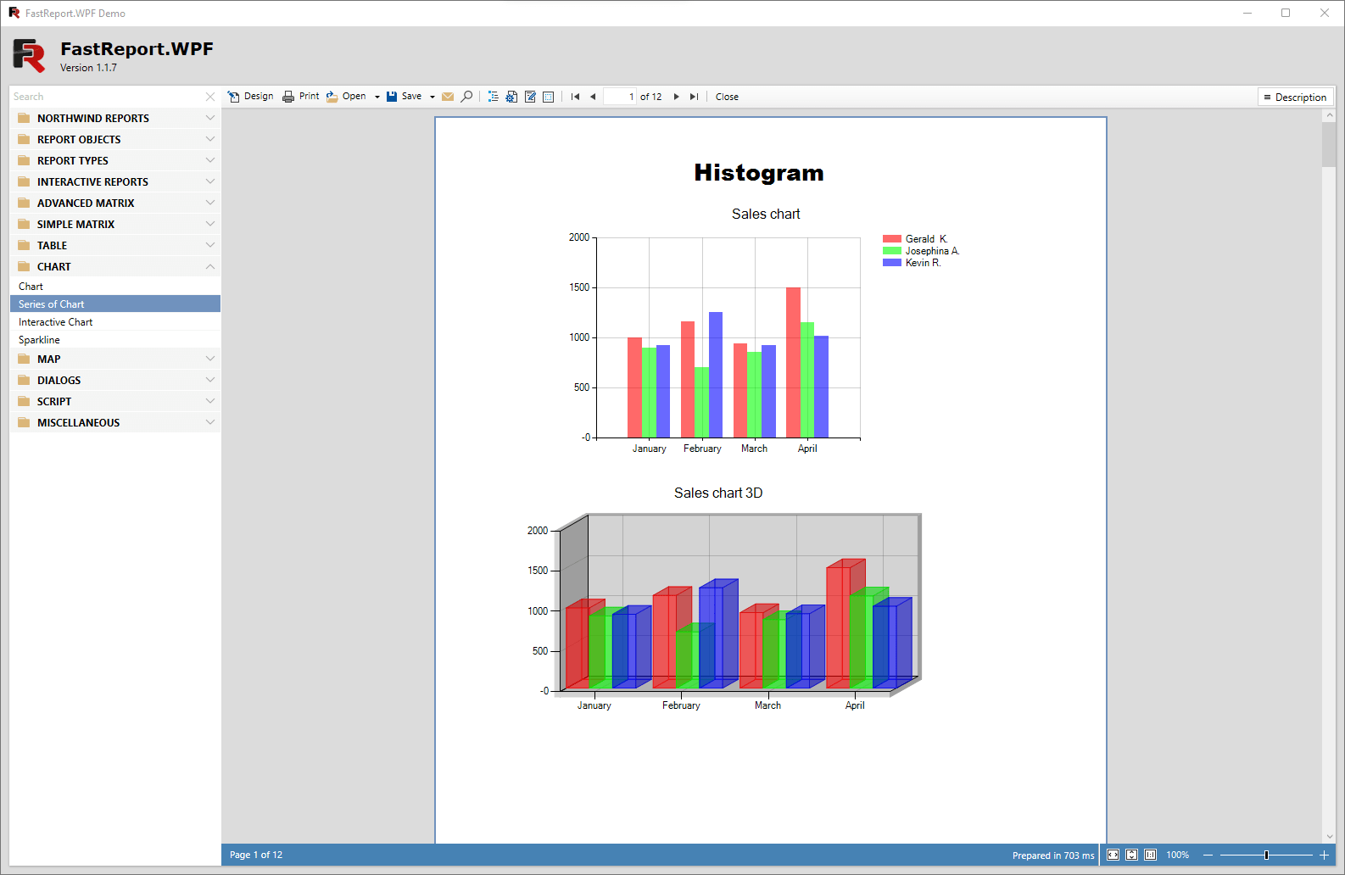
Task: Click the Design button
Action: (250, 97)
